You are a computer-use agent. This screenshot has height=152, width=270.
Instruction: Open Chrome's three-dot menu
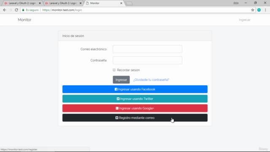(x=265, y=10)
